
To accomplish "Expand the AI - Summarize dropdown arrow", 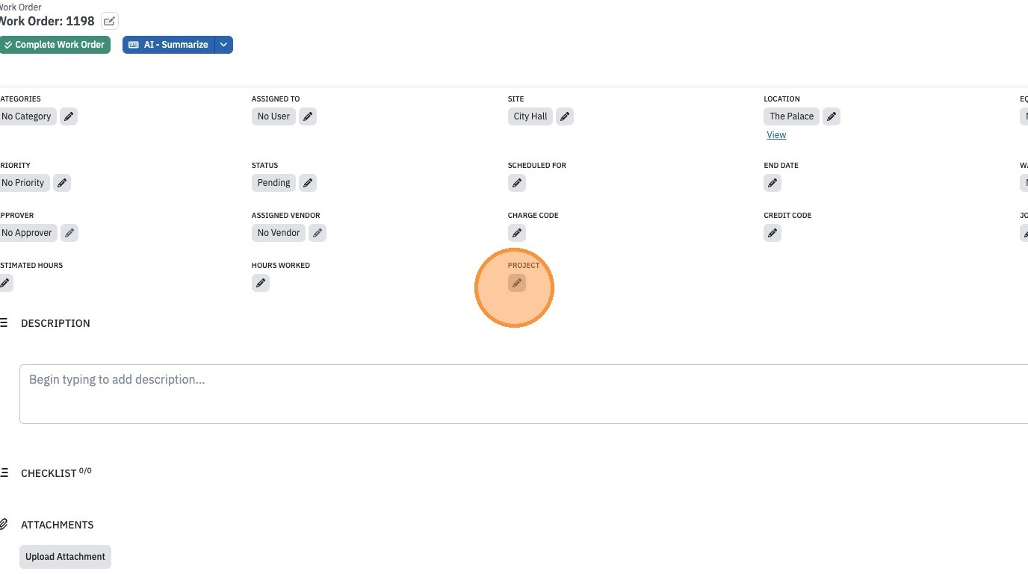I will tap(223, 45).
